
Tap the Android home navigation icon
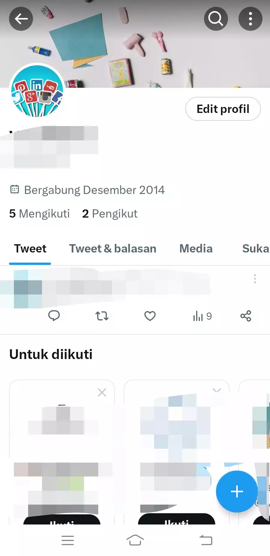click(135, 540)
